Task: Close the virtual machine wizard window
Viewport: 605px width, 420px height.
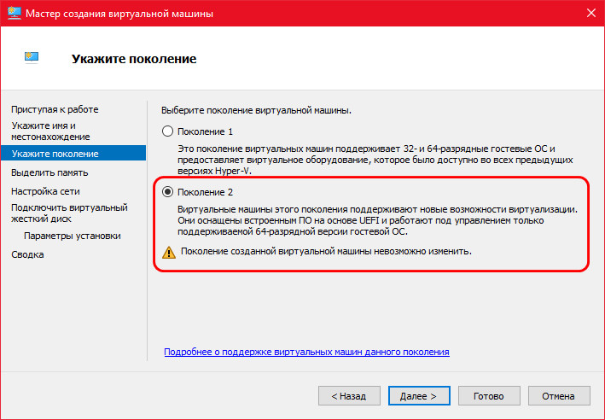Action: point(590,13)
